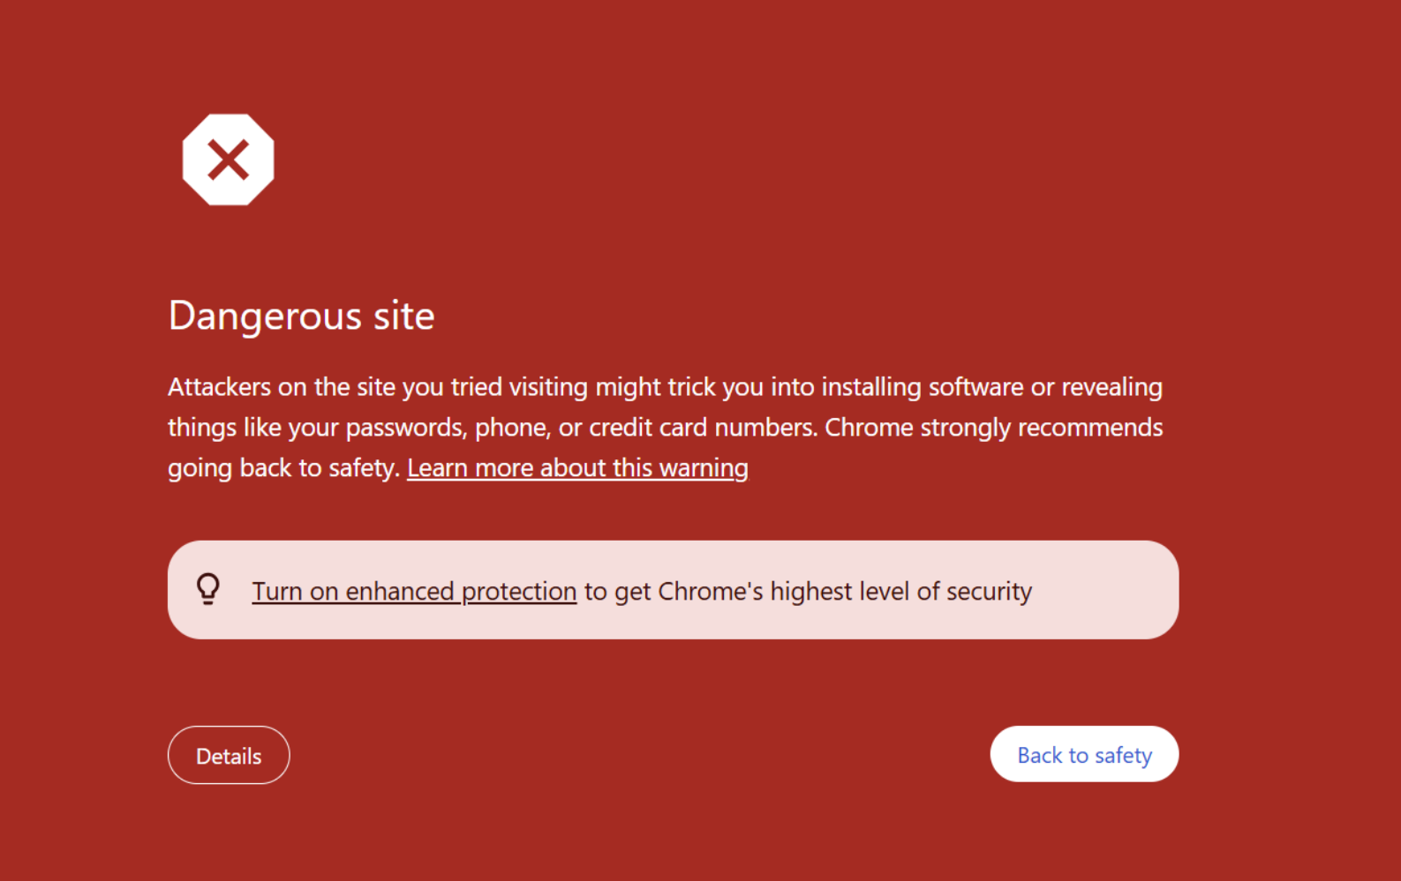
Task: Click the enhanced protection suggestion banner
Action: click(674, 589)
